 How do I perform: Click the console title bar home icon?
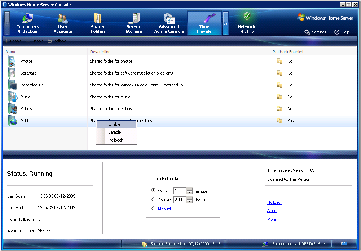coord(4,5)
